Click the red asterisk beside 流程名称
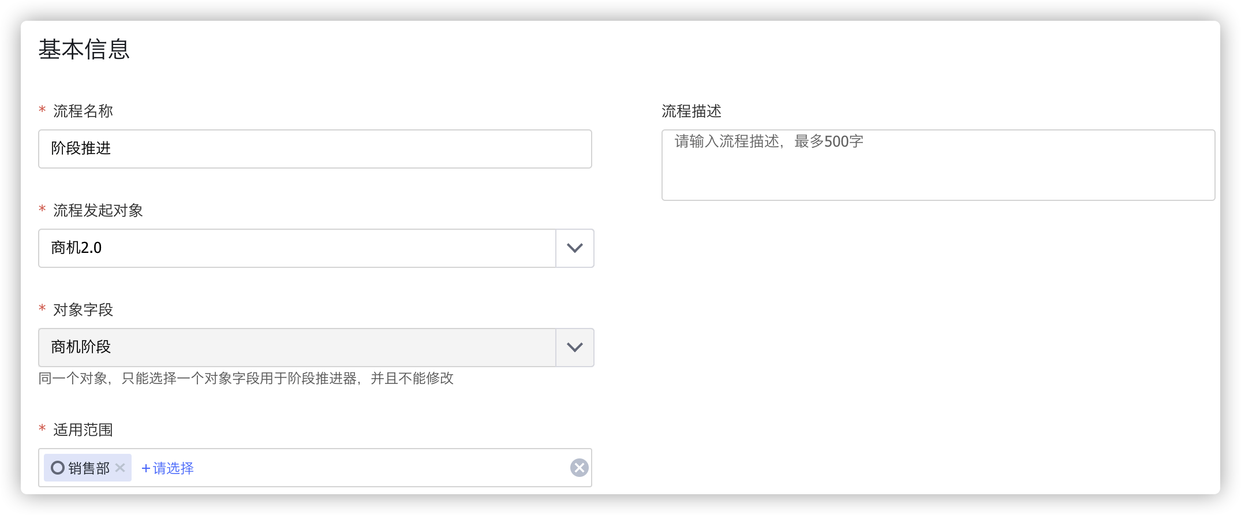This screenshot has width=1241, height=515. click(x=42, y=110)
